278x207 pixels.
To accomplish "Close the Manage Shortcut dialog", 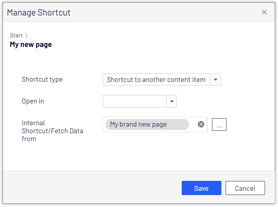I will click(x=264, y=12).
